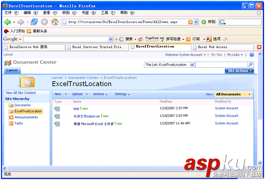Open the New dropdown menu

coord(60,94)
